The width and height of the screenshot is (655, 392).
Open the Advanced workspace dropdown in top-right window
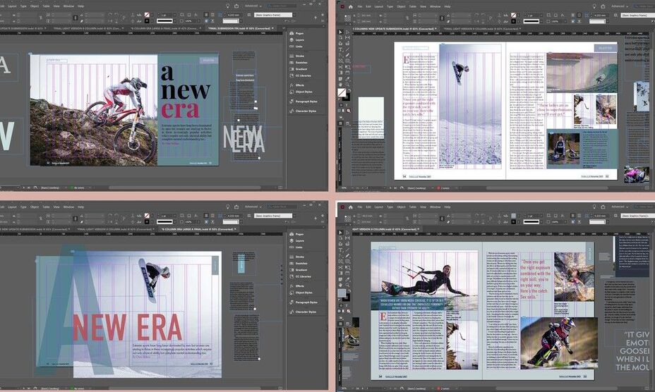(620, 6)
